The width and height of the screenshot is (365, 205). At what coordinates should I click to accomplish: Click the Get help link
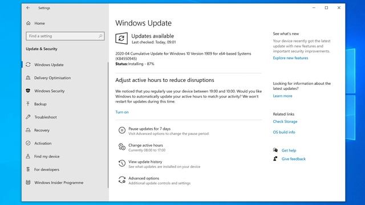pos(289,150)
